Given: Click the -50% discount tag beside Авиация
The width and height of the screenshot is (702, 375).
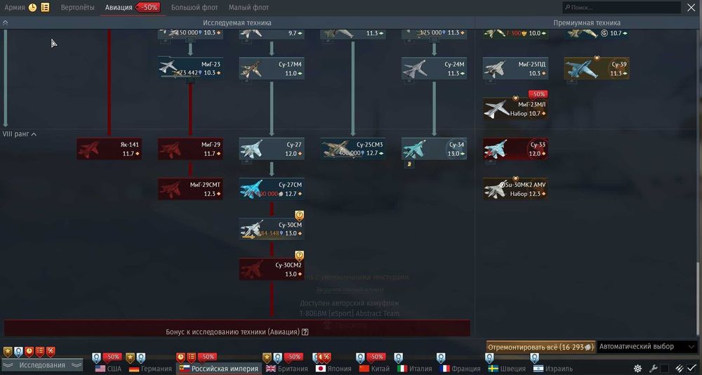Looking at the screenshot, I should pyautogui.click(x=148, y=7).
